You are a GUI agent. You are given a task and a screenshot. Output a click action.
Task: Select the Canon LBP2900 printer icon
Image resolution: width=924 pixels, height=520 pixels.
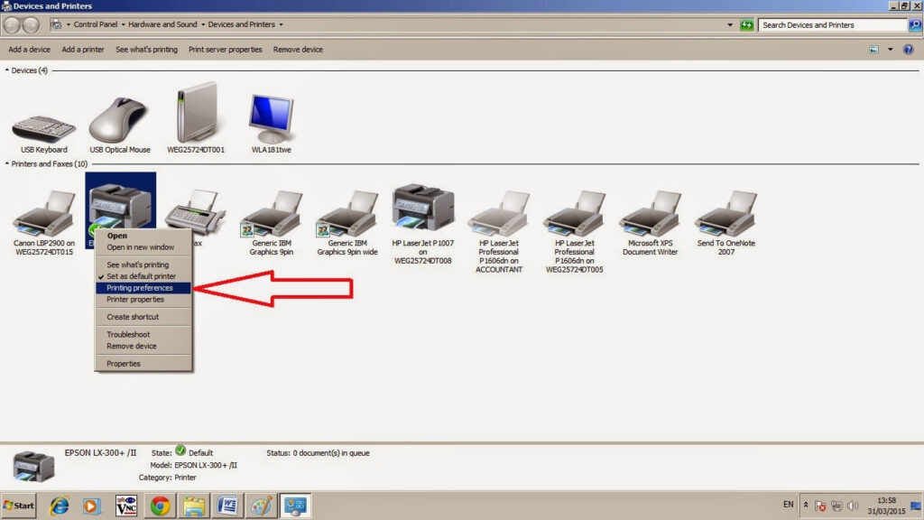click(x=43, y=213)
